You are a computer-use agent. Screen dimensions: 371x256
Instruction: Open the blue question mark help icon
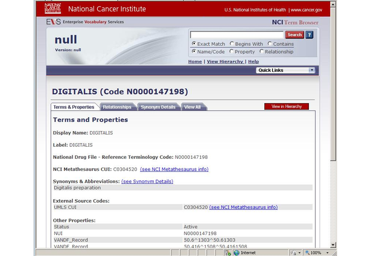click(x=309, y=35)
